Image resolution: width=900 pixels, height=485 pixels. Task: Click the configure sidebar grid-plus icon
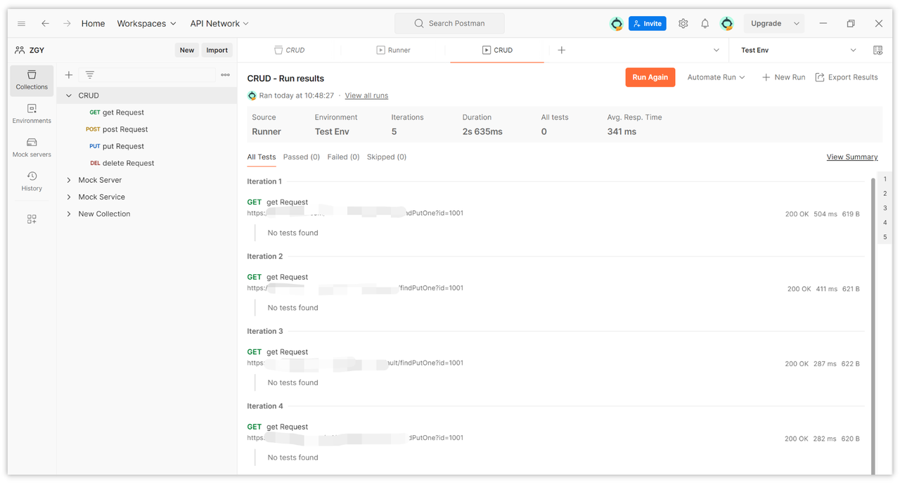(x=32, y=219)
